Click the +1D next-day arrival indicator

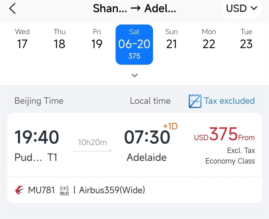(170, 126)
